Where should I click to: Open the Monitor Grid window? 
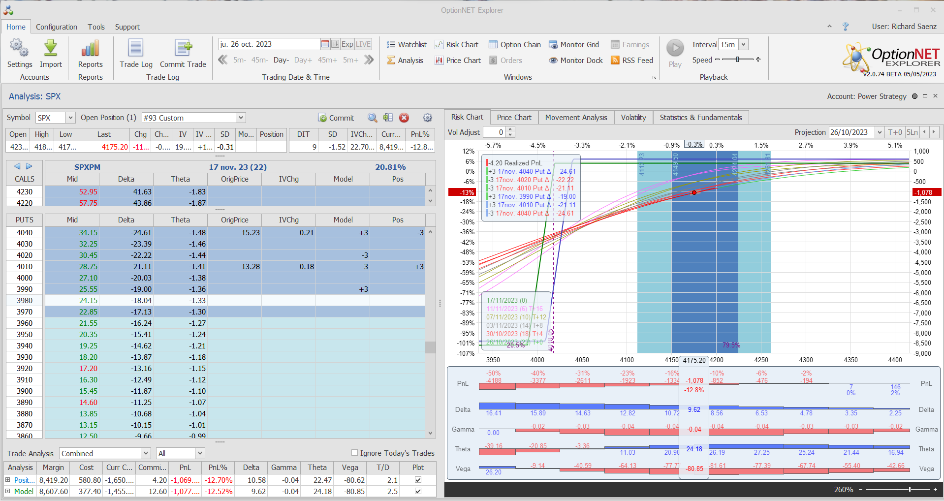(574, 45)
